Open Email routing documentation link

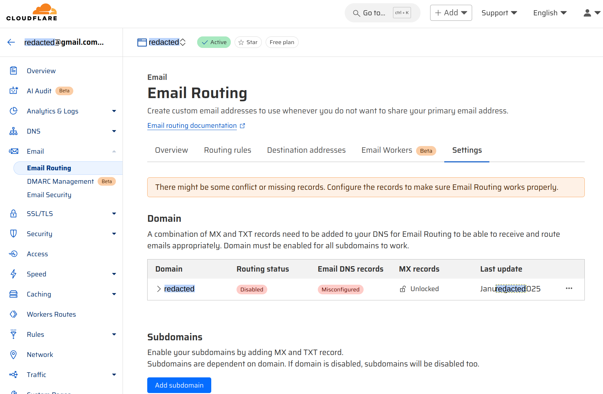coord(192,126)
